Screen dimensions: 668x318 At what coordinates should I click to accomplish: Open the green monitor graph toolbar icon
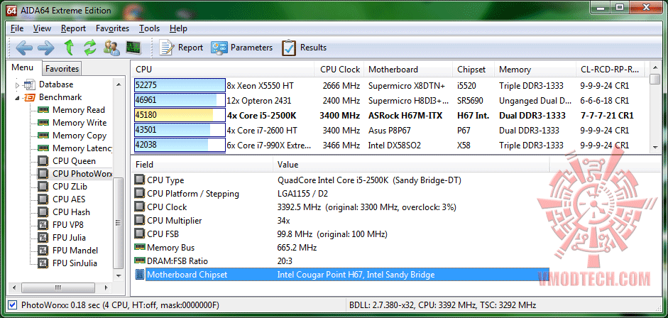pyautogui.click(x=133, y=48)
